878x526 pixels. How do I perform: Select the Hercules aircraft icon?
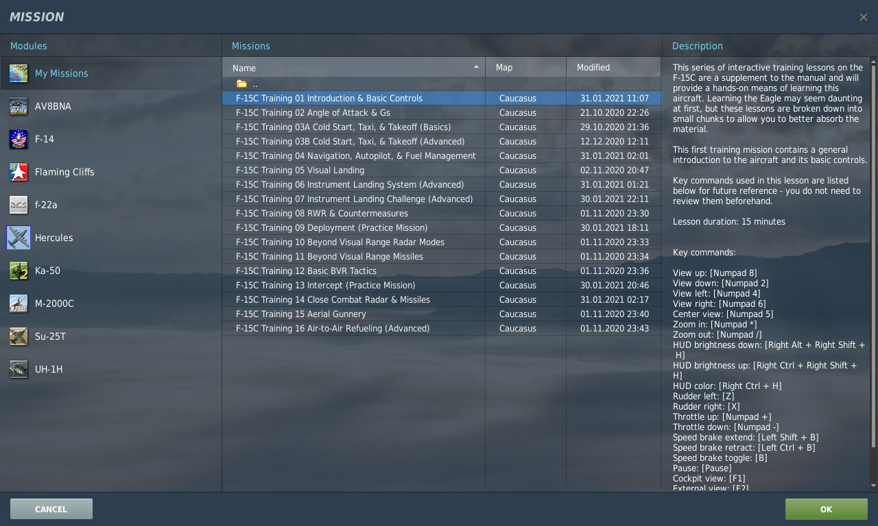(x=19, y=238)
